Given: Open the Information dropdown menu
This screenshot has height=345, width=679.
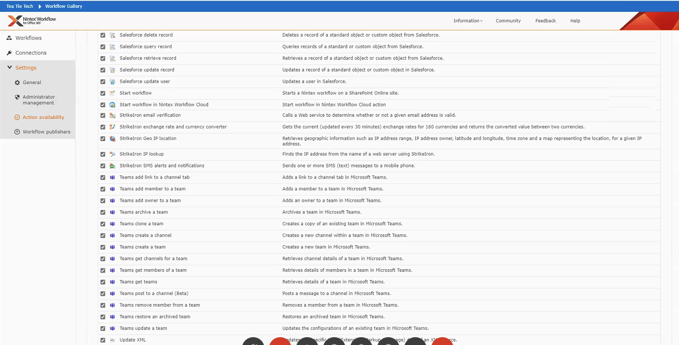Looking at the screenshot, I should pos(468,21).
